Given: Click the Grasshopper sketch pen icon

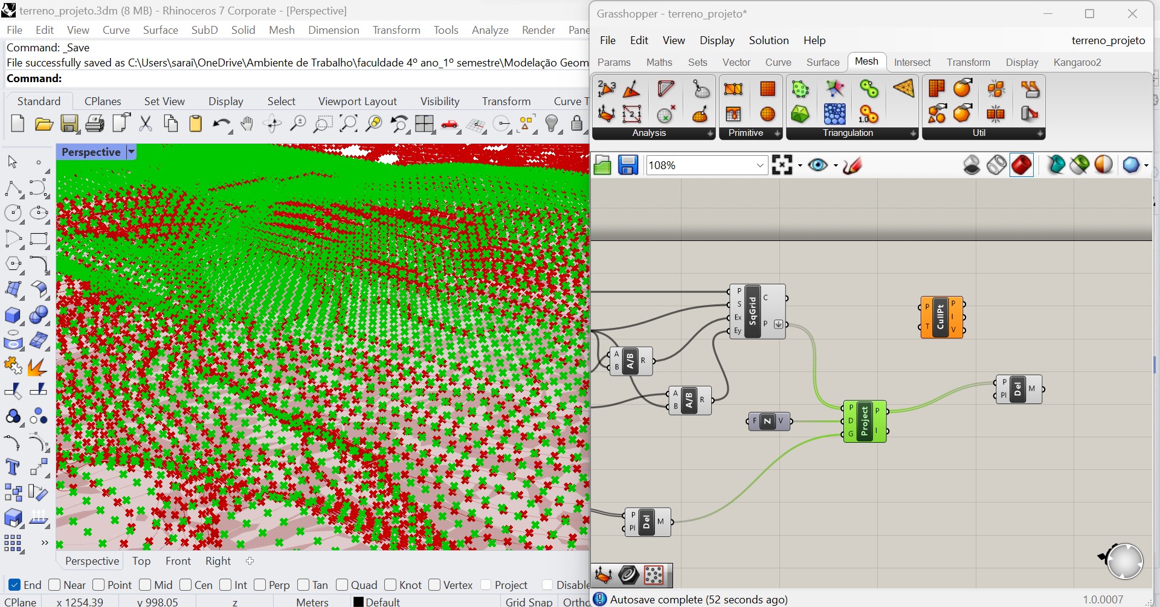Looking at the screenshot, I should 852,165.
